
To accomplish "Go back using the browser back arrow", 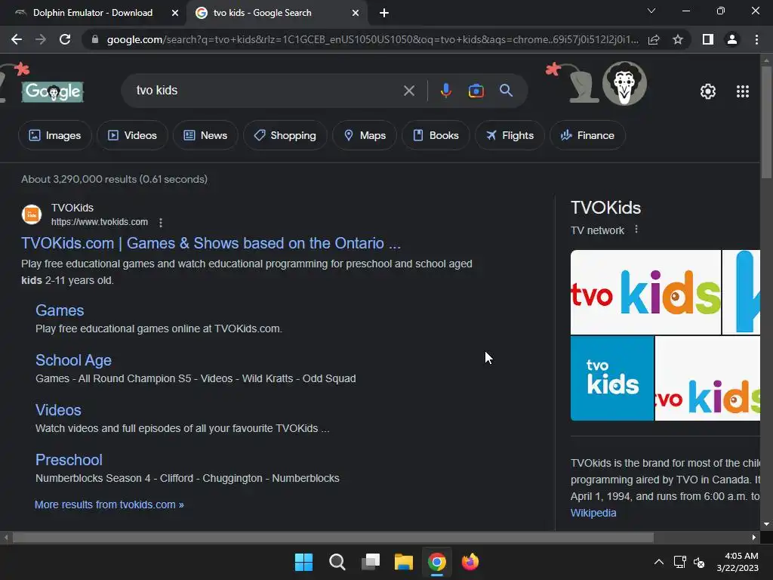I will (x=17, y=39).
